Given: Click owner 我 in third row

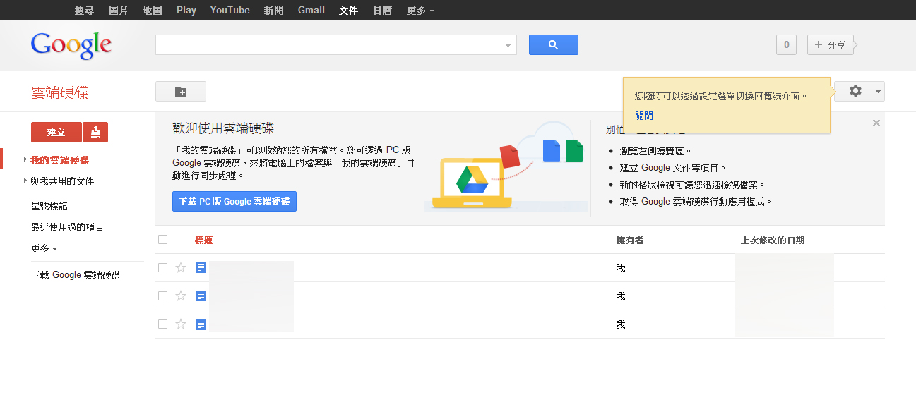Looking at the screenshot, I should click(x=621, y=324).
